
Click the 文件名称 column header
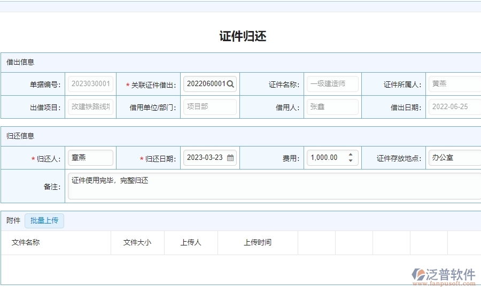(26, 242)
